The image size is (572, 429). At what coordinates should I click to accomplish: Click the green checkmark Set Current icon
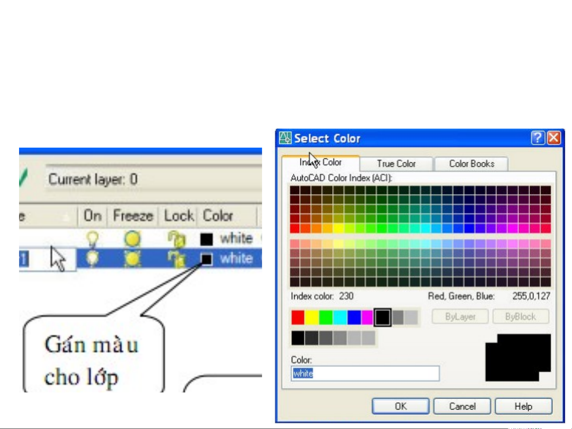[x=23, y=178]
